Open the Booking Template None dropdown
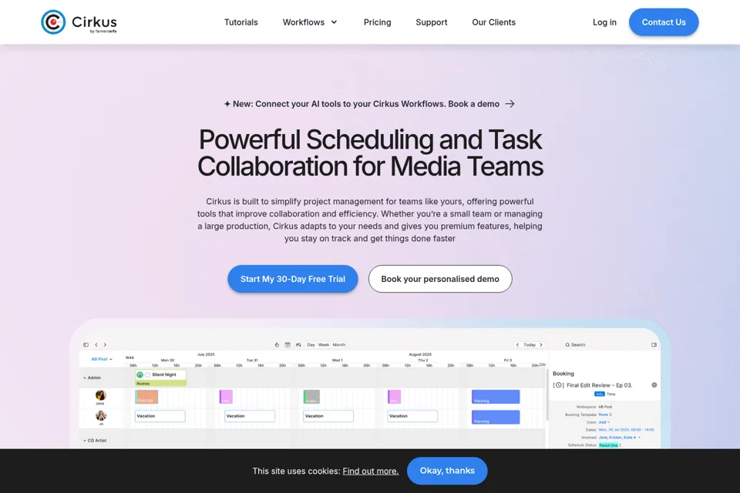Screen dimensions: 740x493 coord(605,414)
